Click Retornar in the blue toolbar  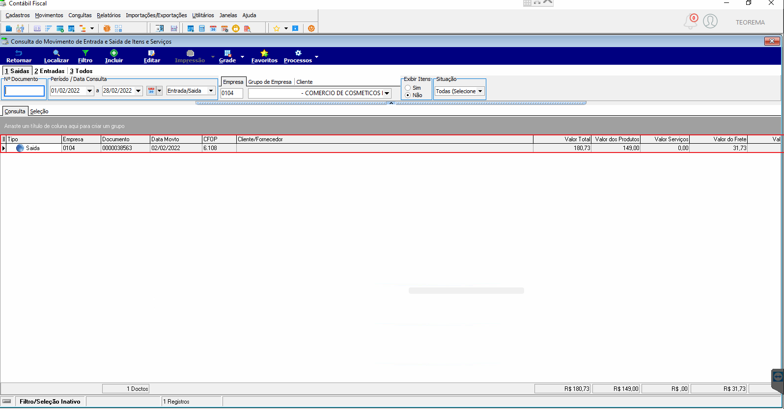[19, 56]
